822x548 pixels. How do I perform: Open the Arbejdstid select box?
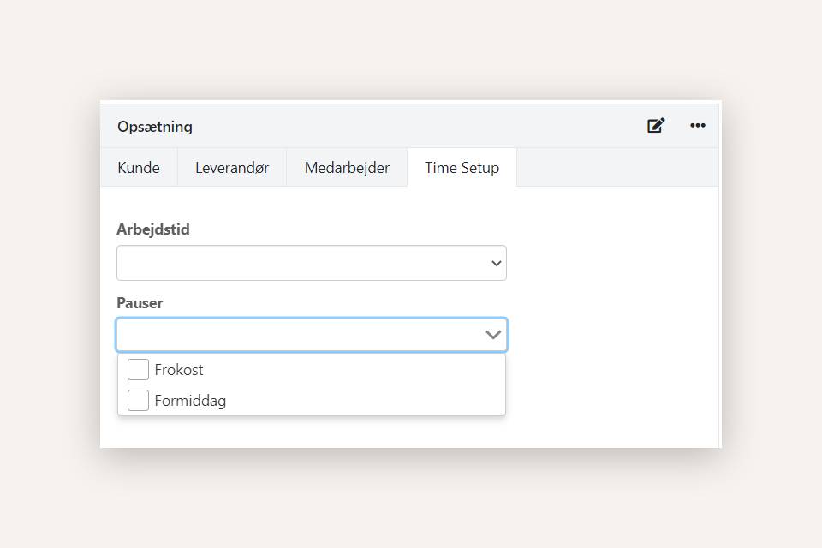(x=300, y=263)
